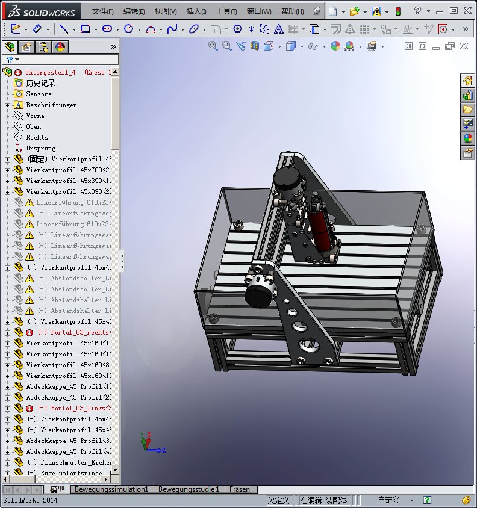
Task: Open the 编辑(E) menu
Action: (x=134, y=11)
